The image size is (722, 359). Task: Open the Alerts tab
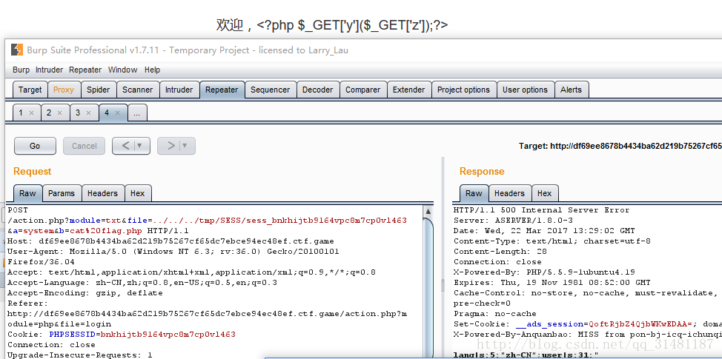click(x=571, y=90)
